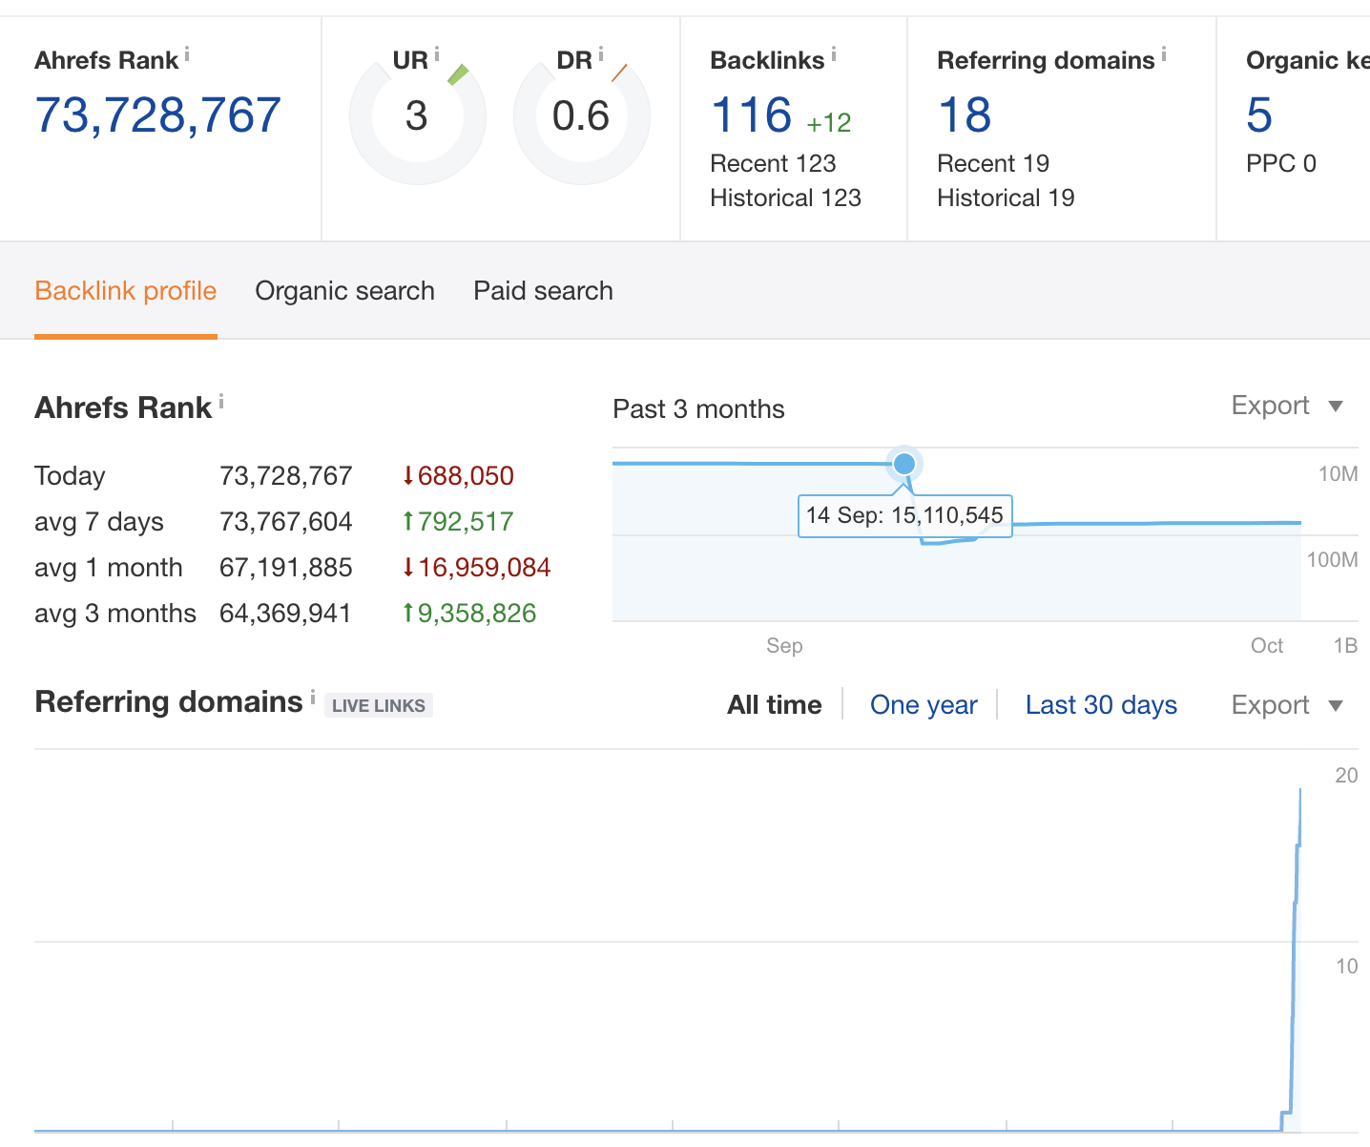1370x1147 pixels.
Task: Click the Today rank change 688,050
Action: pyautogui.click(x=458, y=475)
